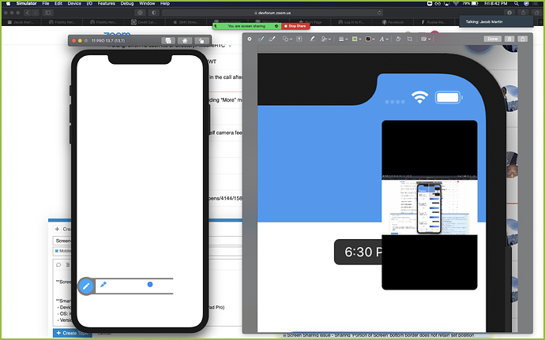Switch to the Facebook Safari tab
The height and width of the screenshot is (340, 545).
pos(393,22)
